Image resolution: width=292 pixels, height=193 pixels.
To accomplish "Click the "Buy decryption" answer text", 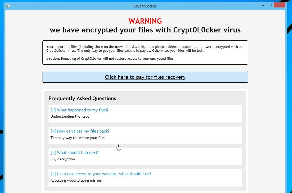I will click(x=63, y=159).
